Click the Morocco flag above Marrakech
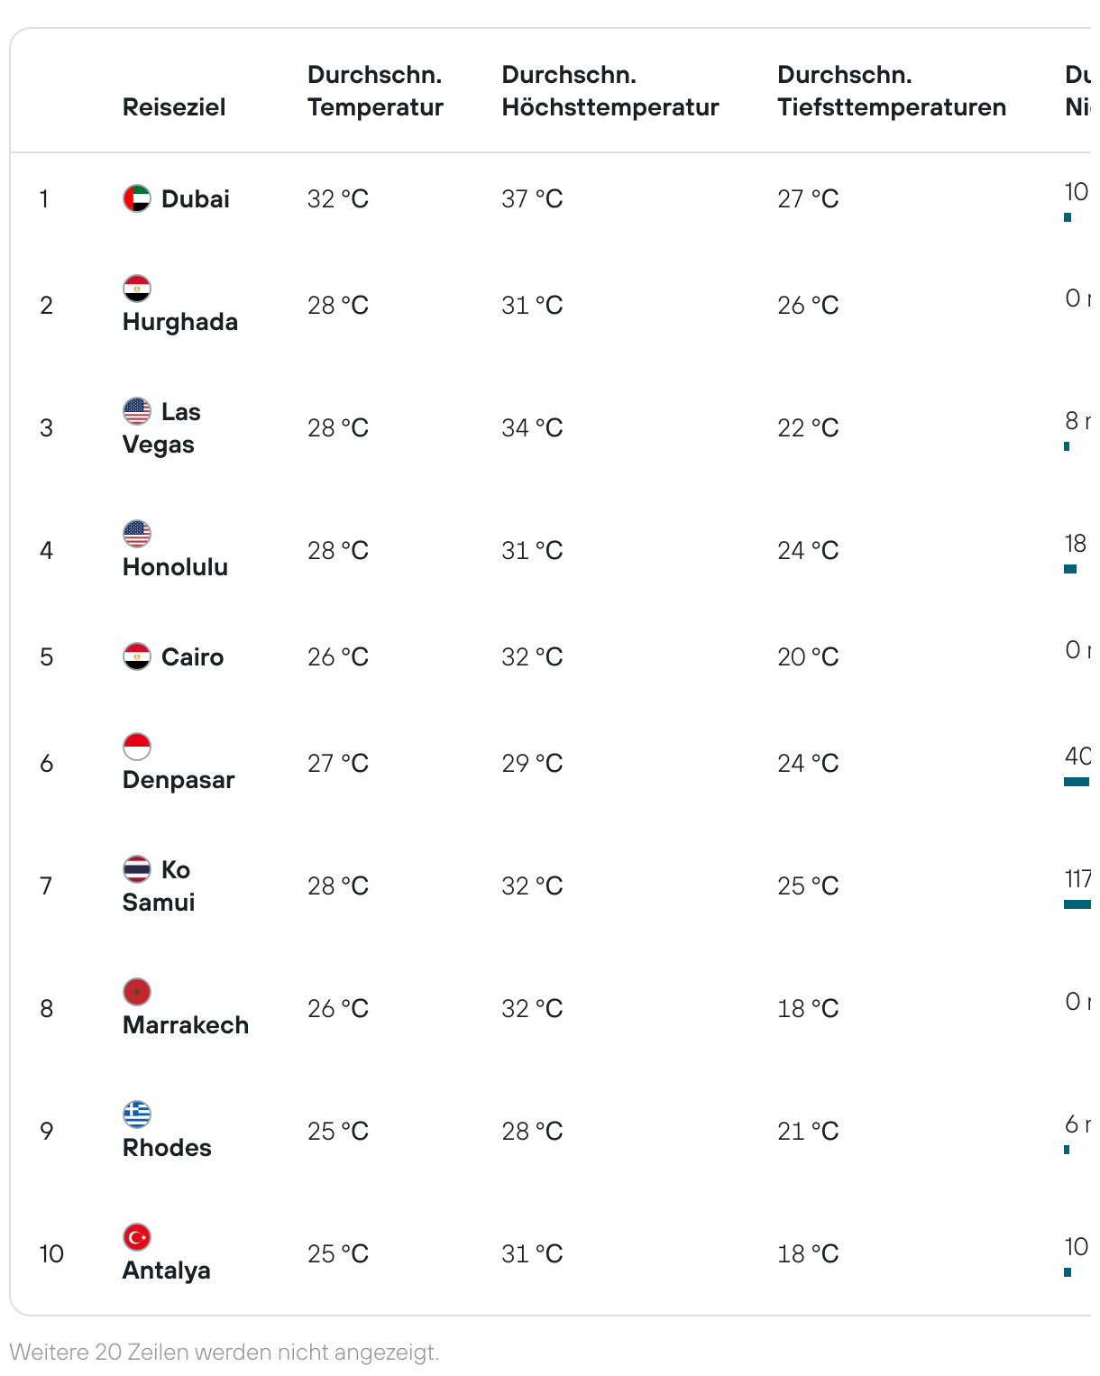 click(137, 992)
